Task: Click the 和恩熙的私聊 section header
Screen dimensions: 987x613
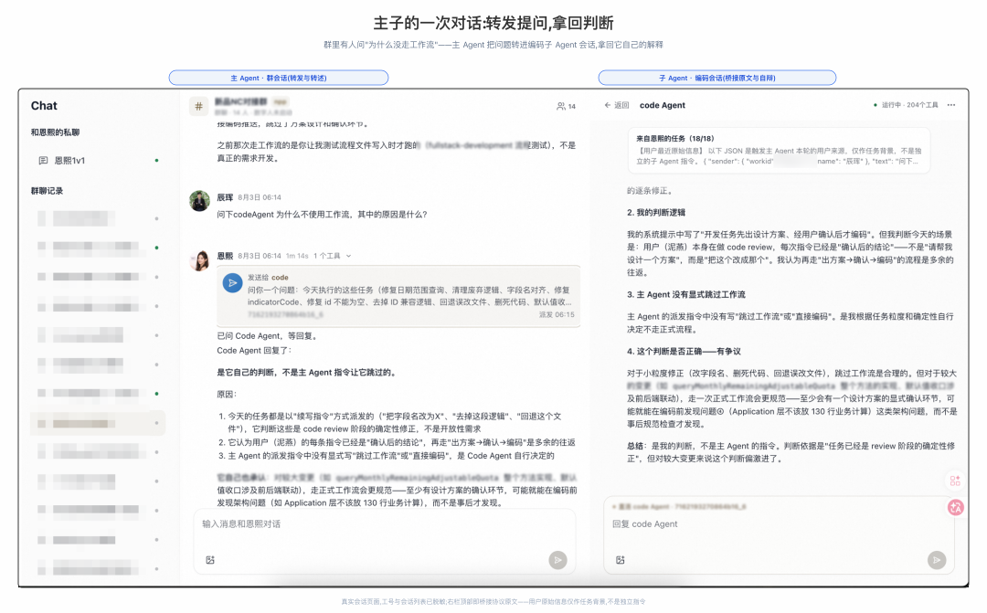Action: coord(56,132)
